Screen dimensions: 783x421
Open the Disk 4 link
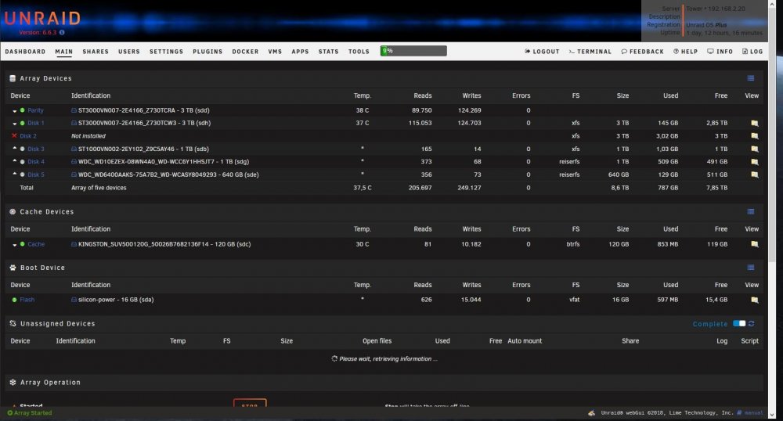(x=35, y=162)
